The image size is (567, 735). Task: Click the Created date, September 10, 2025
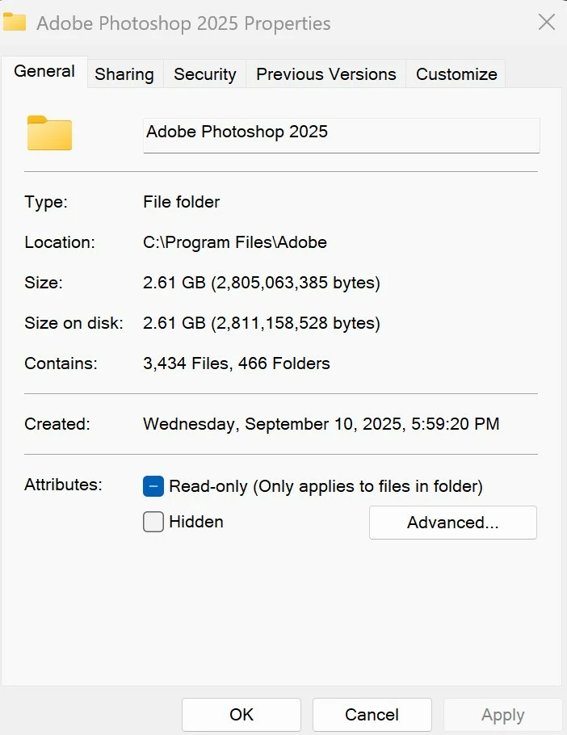[x=321, y=424]
